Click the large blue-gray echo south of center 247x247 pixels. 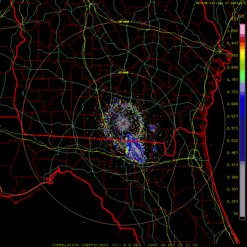pos(136,149)
